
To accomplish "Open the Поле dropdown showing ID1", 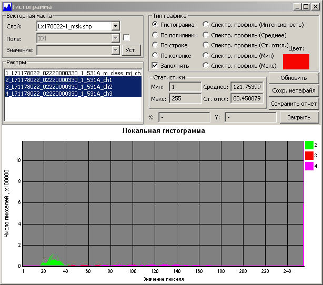I will 115,38.
